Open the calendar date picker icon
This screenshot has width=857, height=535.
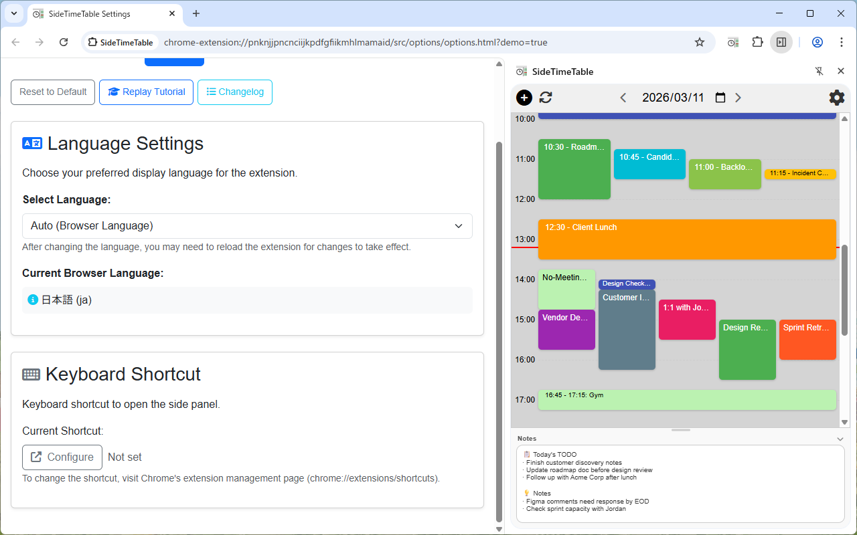tap(720, 98)
